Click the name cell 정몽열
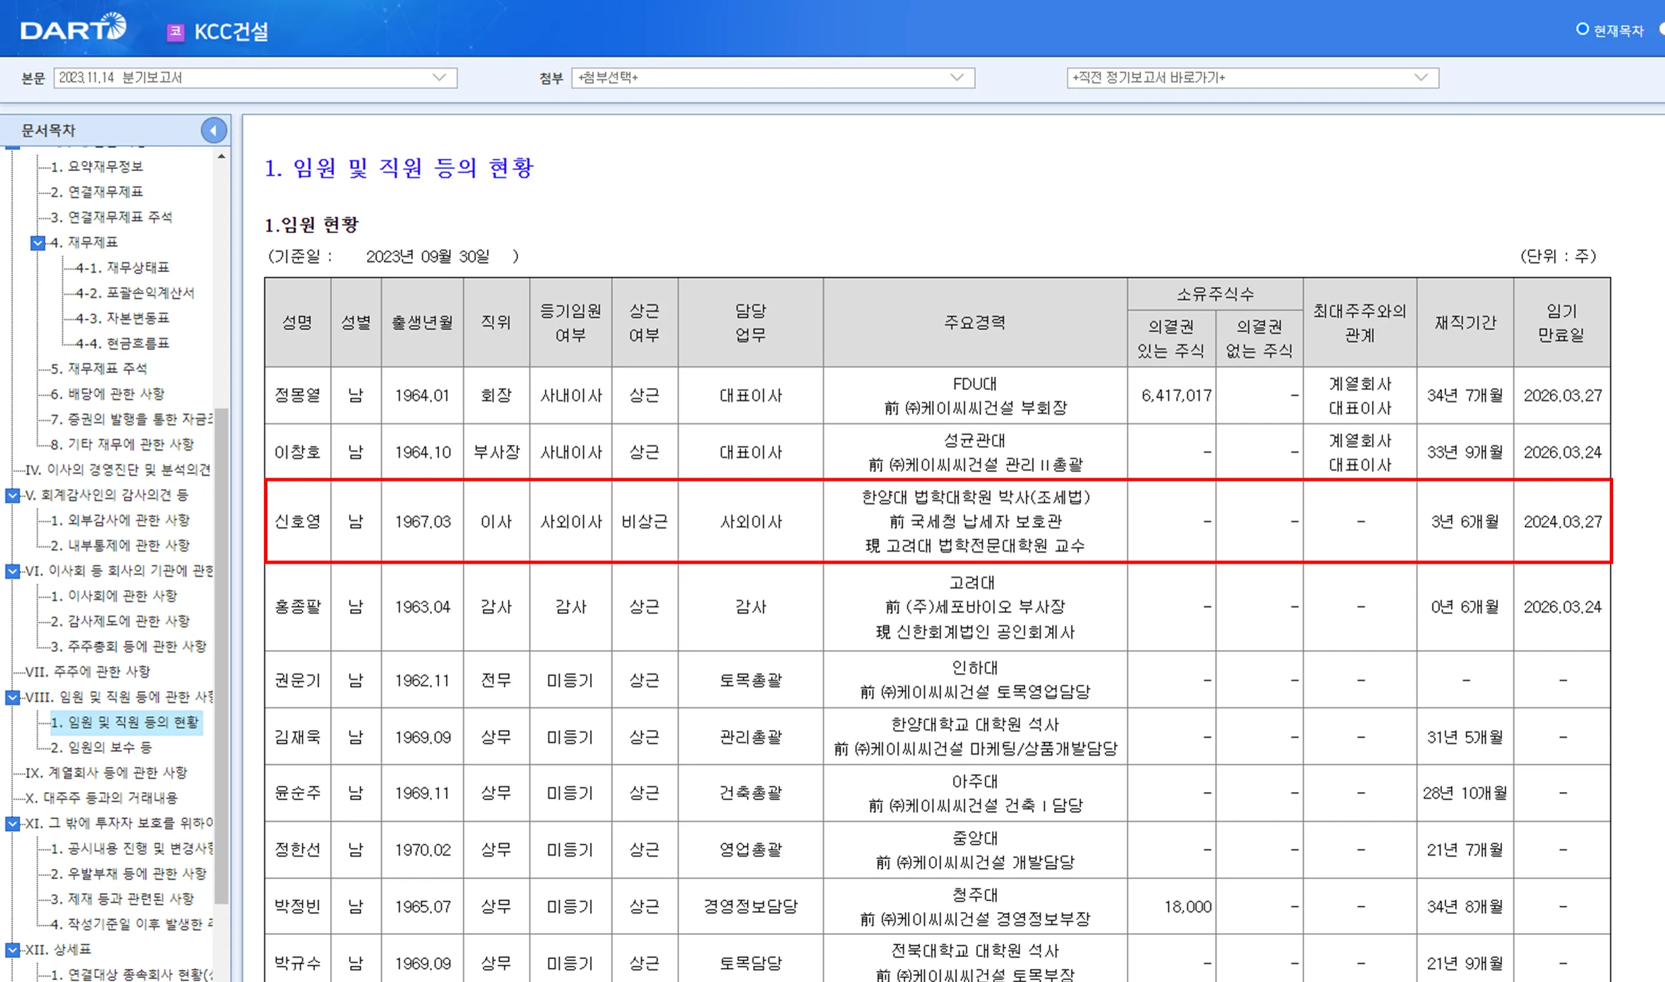 [x=297, y=395]
